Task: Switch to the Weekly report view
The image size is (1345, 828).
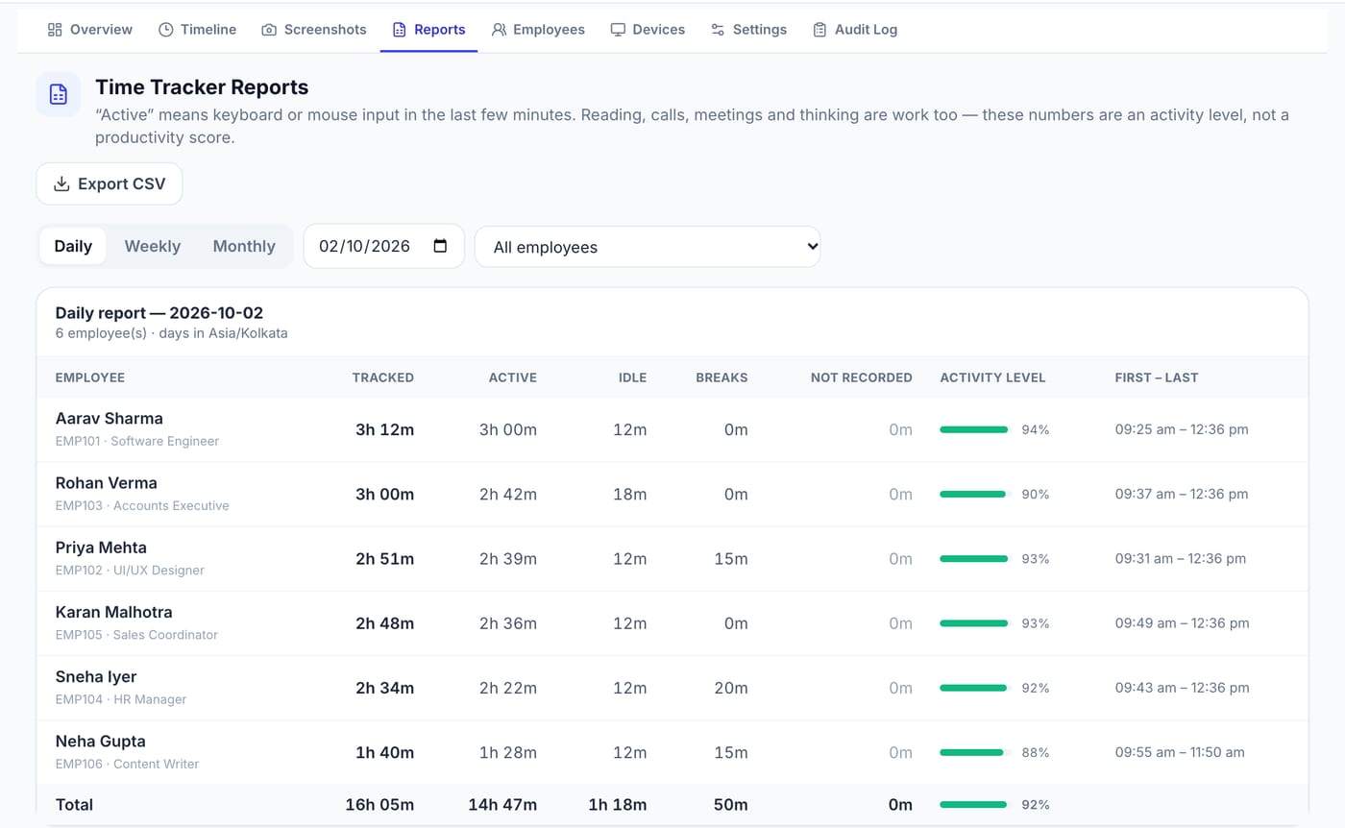Action: [153, 246]
